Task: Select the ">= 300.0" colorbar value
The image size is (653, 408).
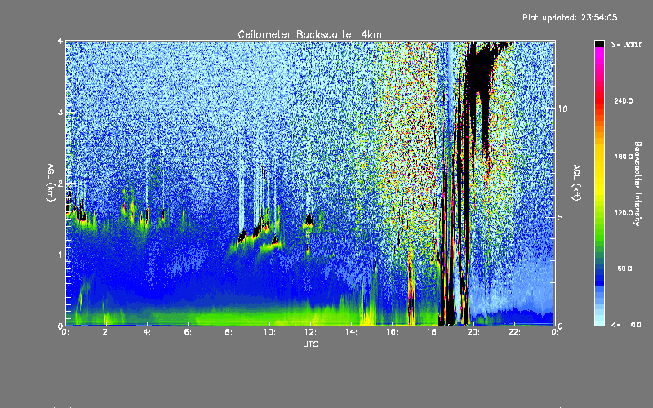Action: [627, 45]
